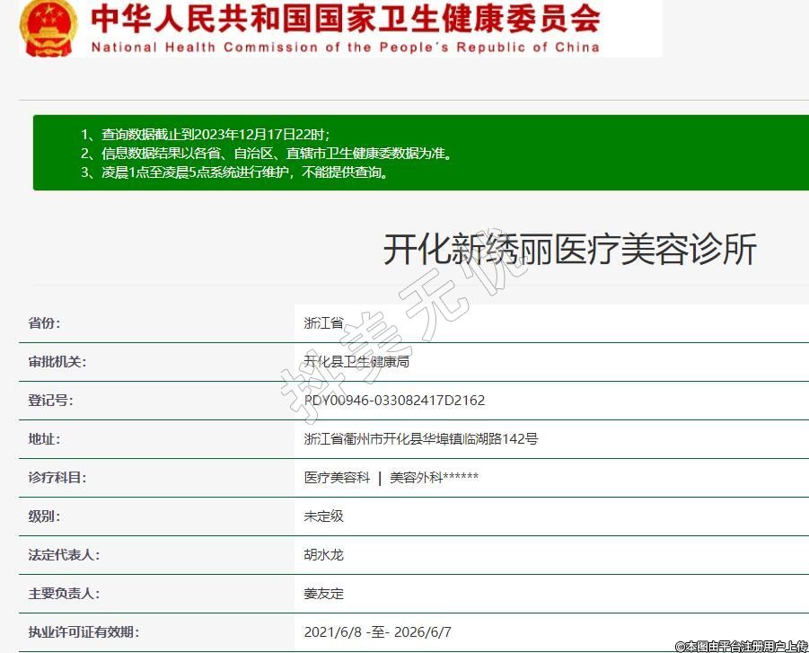Click the 审批机关 row label
The image size is (809, 653).
(x=57, y=362)
